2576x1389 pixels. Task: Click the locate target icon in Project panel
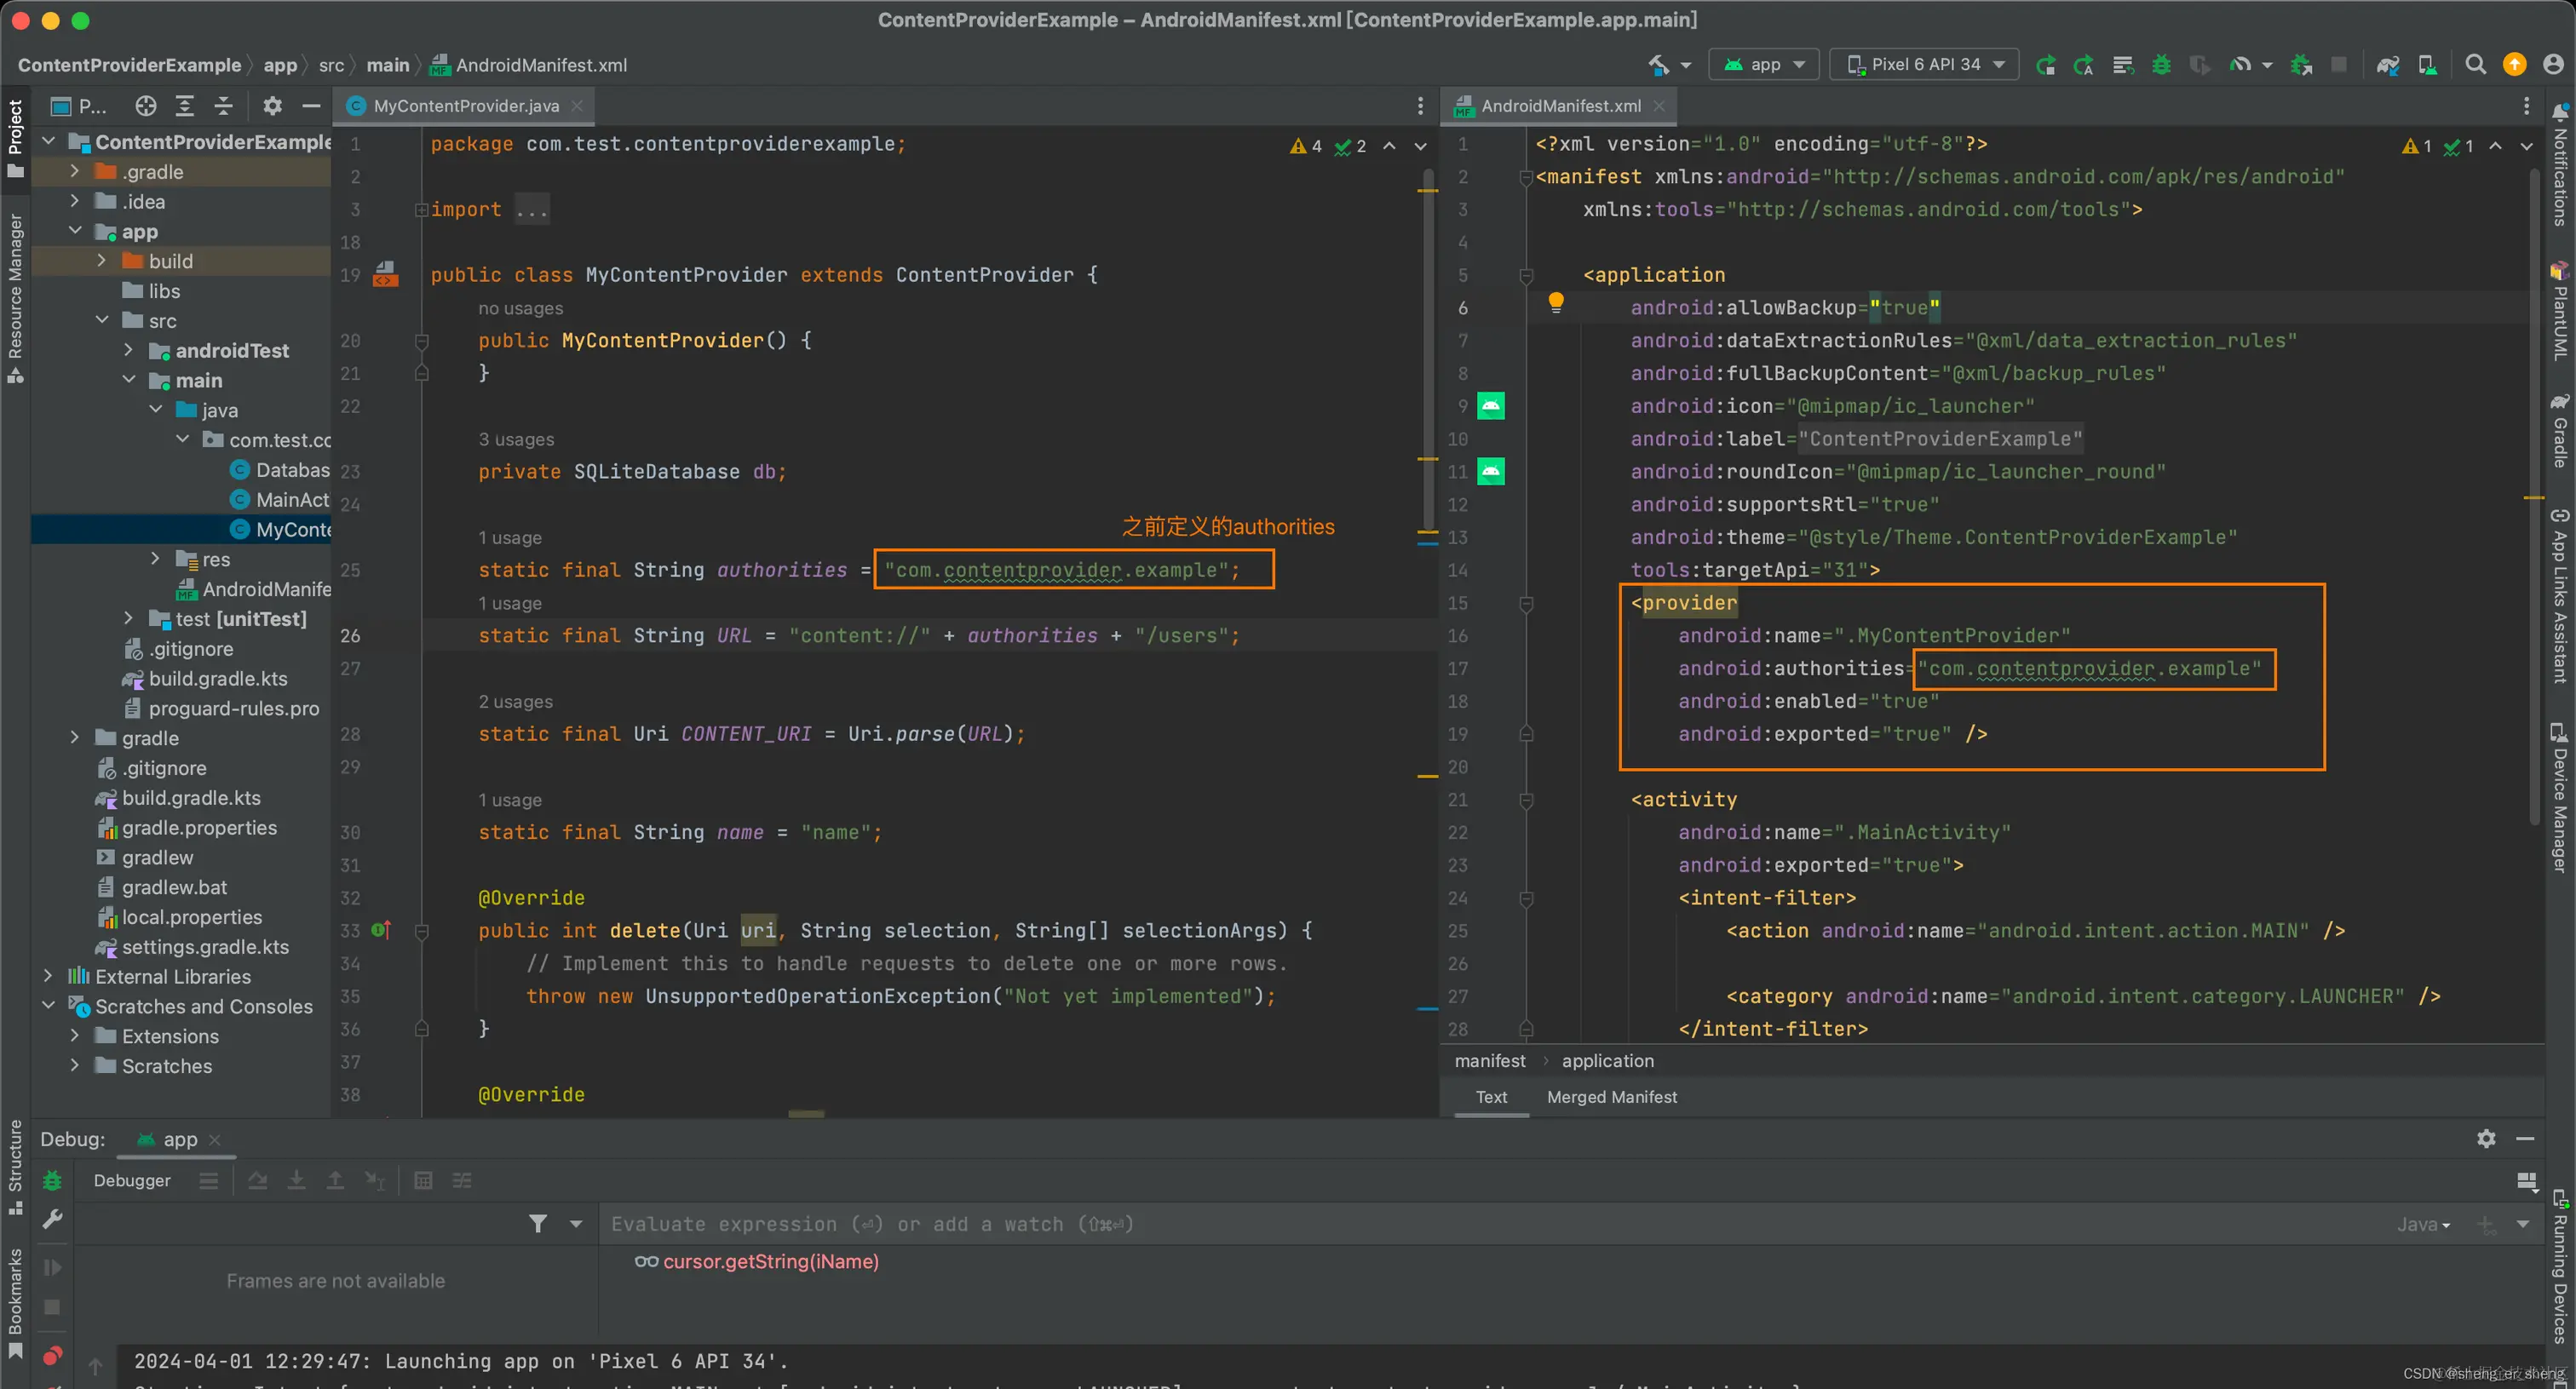point(146,106)
